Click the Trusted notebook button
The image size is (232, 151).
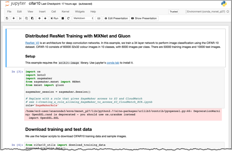(x=173, y=12)
